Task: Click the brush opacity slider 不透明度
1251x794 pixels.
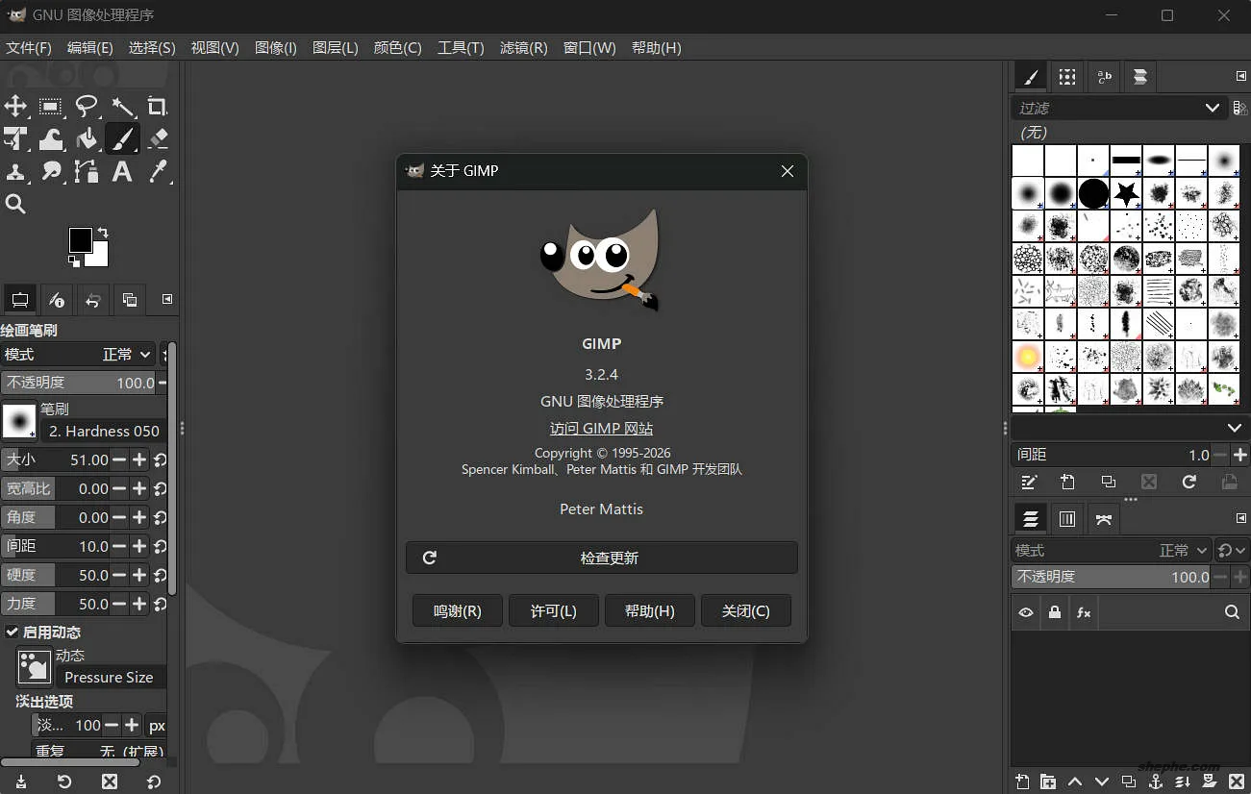Action: pyautogui.click(x=78, y=383)
